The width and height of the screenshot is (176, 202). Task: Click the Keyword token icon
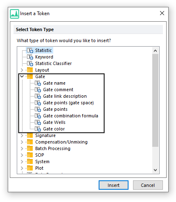tap(30, 57)
